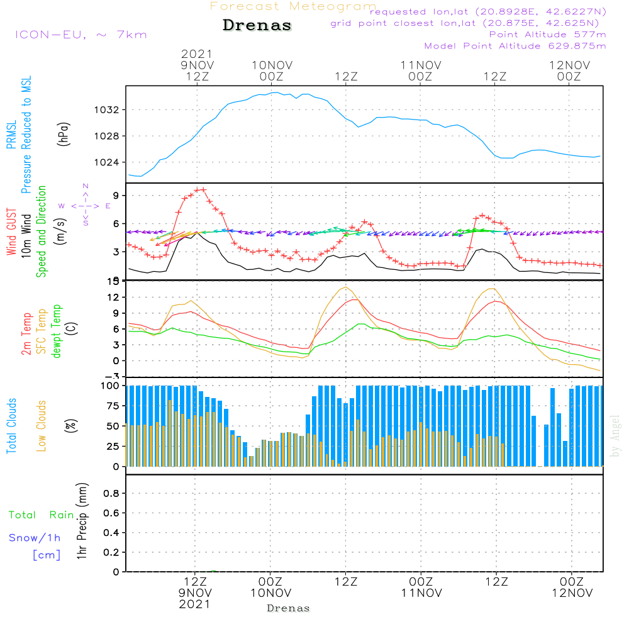Select 'Model Point Altitude 629.875m' text
The width and height of the screenshot is (629, 629).
(x=515, y=46)
